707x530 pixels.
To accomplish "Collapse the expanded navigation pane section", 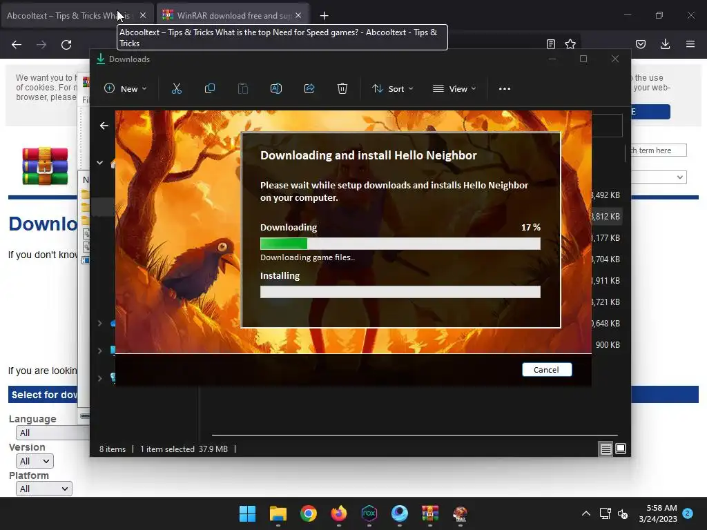I will (x=99, y=163).
